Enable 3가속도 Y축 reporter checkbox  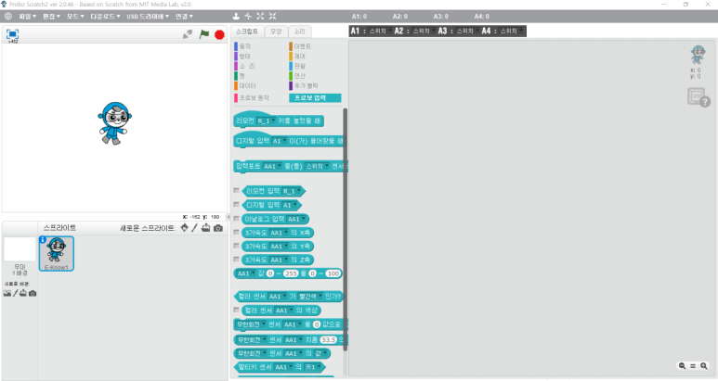point(236,246)
